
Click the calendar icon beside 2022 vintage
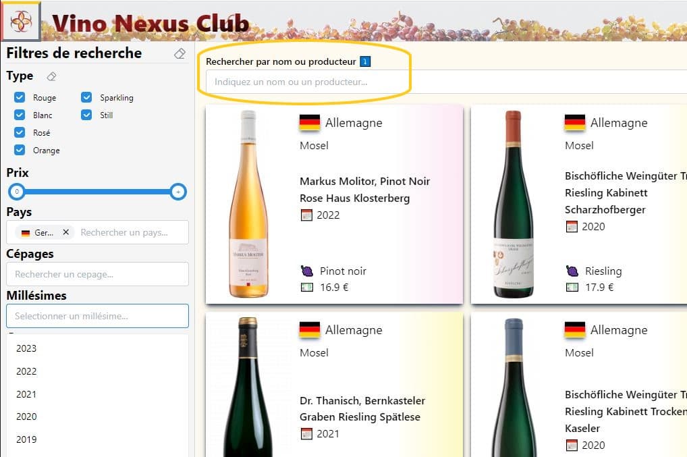pyautogui.click(x=306, y=215)
